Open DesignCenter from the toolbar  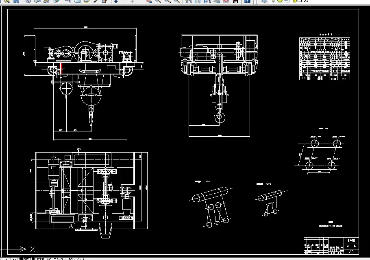click(x=198, y=1)
